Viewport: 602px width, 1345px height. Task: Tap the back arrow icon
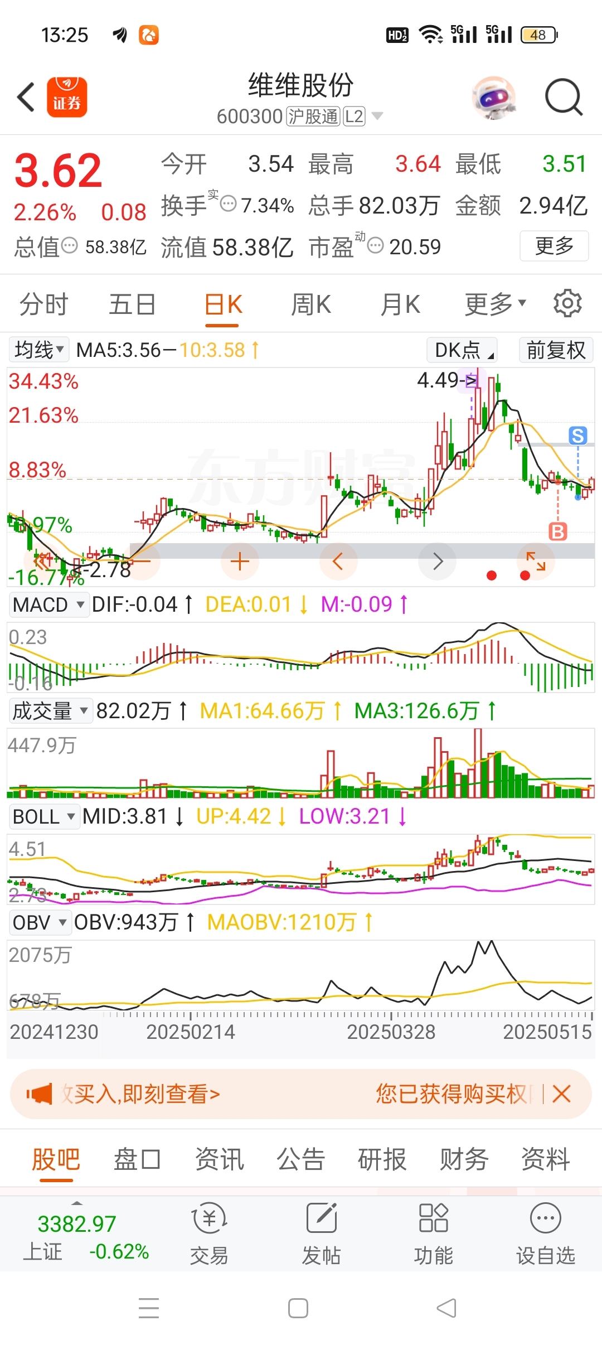26,97
